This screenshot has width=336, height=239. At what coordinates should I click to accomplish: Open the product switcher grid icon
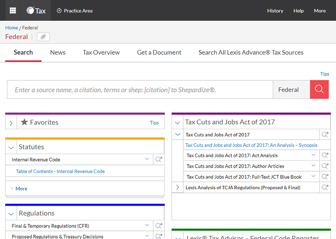(13, 10)
